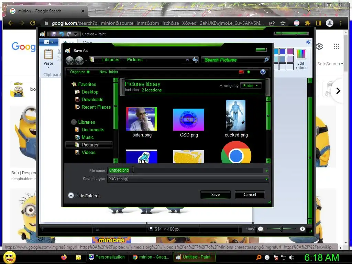
Task: Open Firefox from the taskbar
Action: click(x=64, y=257)
